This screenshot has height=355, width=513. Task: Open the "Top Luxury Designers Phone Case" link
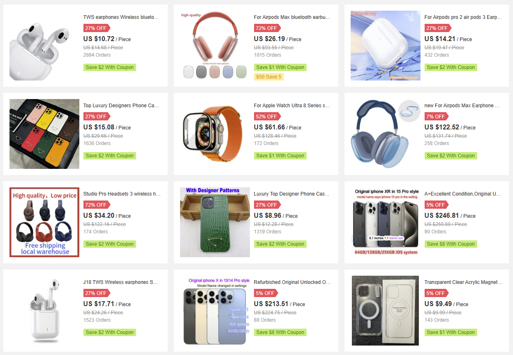121,106
